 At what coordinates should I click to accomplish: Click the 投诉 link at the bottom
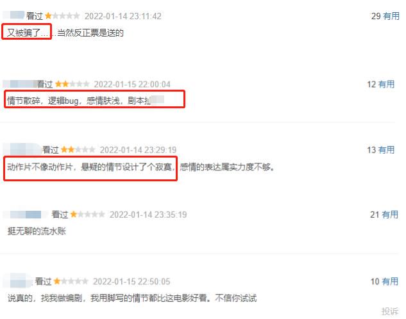tap(390, 311)
